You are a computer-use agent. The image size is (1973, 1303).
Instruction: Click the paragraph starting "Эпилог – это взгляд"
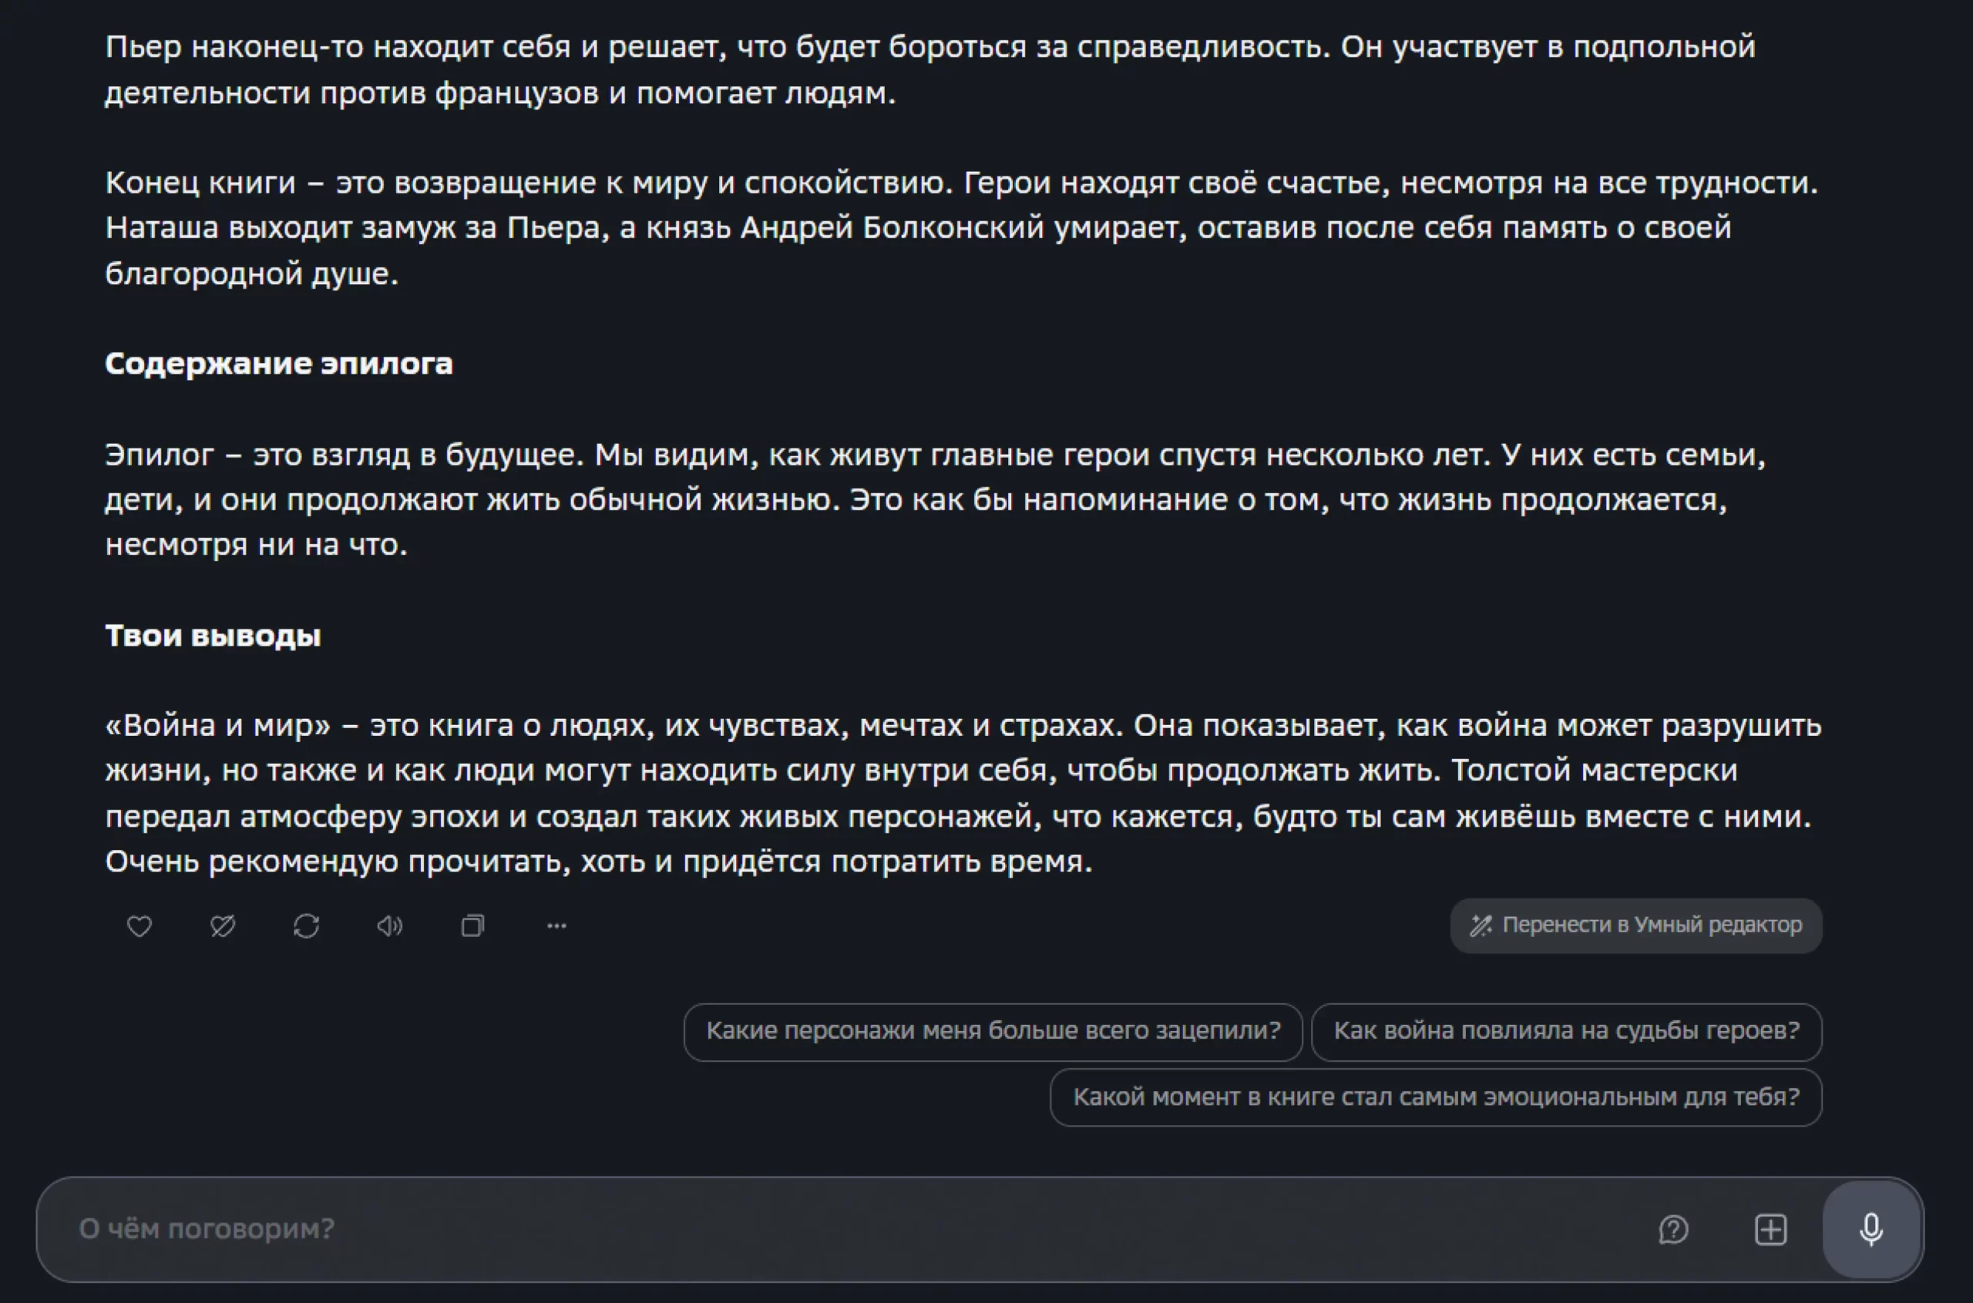point(914,499)
